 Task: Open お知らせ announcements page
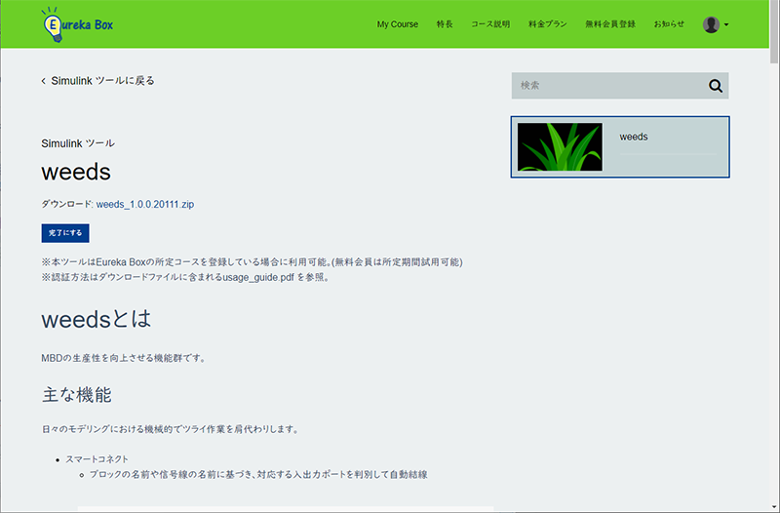click(x=669, y=23)
